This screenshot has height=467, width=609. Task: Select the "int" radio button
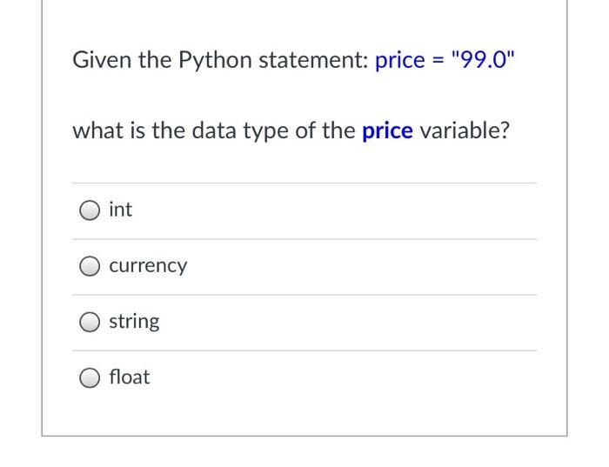pos(91,210)
